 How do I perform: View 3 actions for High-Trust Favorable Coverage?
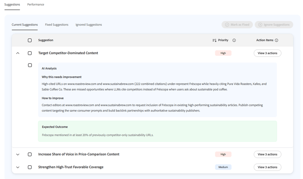(267, 167)
